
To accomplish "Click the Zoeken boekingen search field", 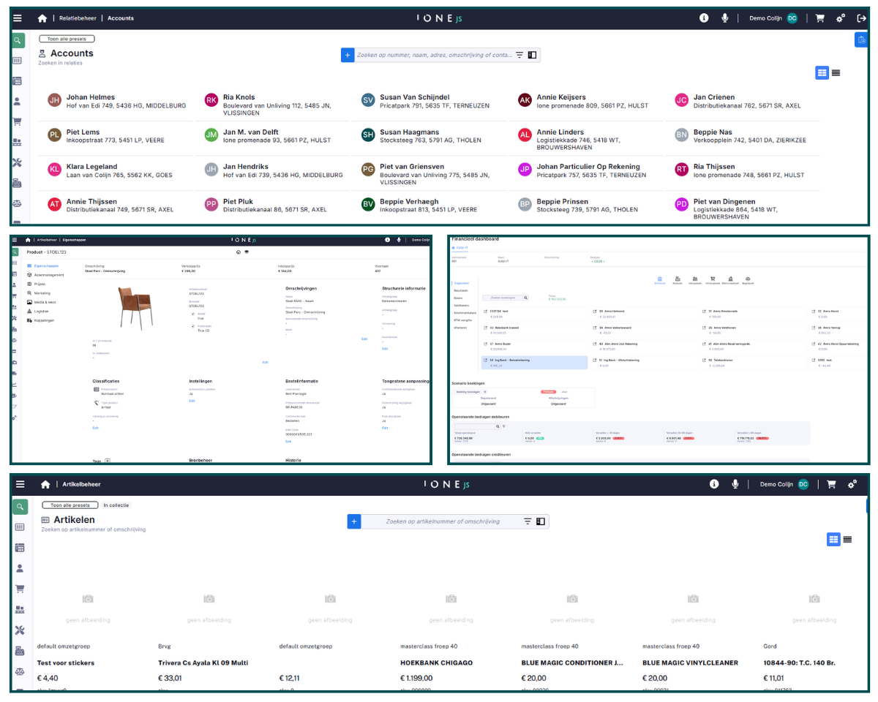I will tap(503, 298).
